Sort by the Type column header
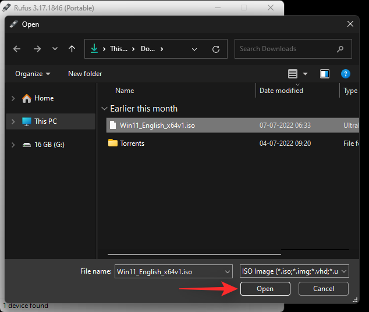The width and height of the screenshot is (369, 312). 350,91
